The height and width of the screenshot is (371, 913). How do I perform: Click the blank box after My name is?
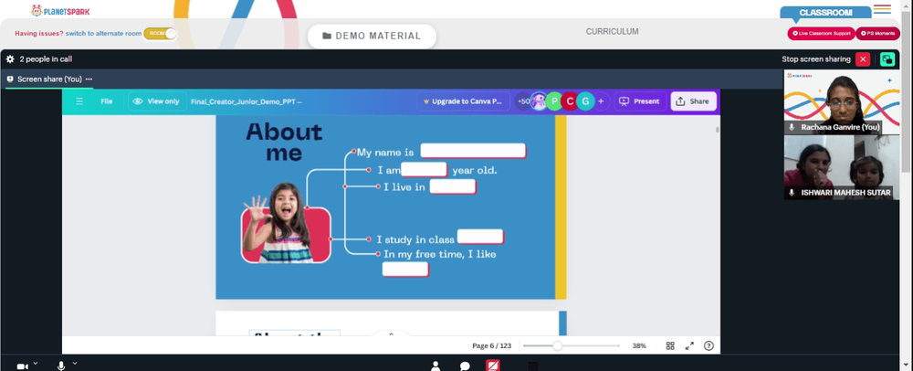coord(473,152)
